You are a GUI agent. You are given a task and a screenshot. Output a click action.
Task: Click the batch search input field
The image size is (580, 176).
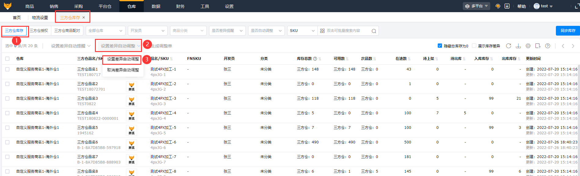click(348, 31)
